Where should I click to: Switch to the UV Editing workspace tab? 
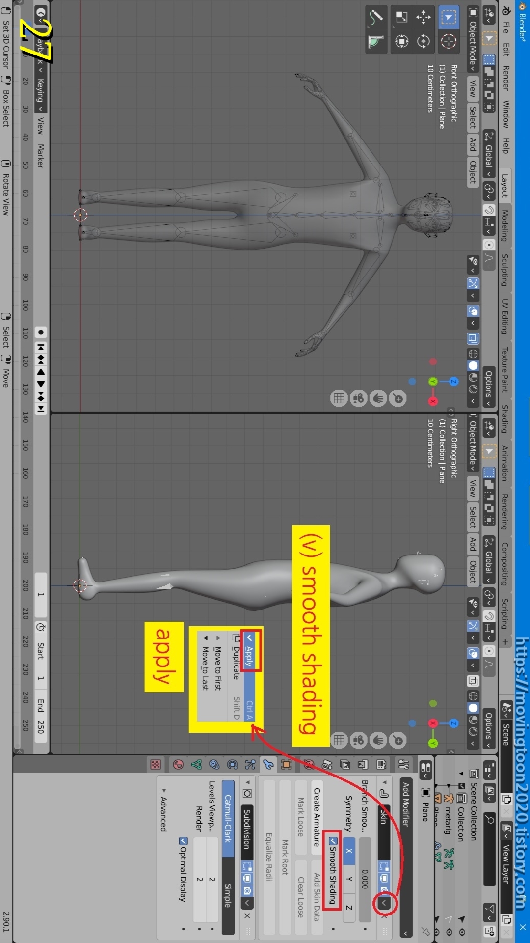(504, 317)
